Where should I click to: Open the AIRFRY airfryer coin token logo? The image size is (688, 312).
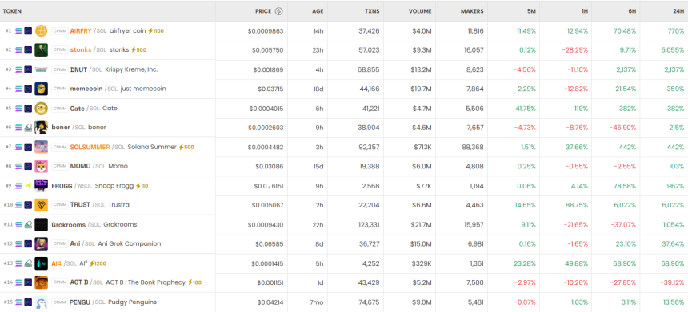pos(42,30)
